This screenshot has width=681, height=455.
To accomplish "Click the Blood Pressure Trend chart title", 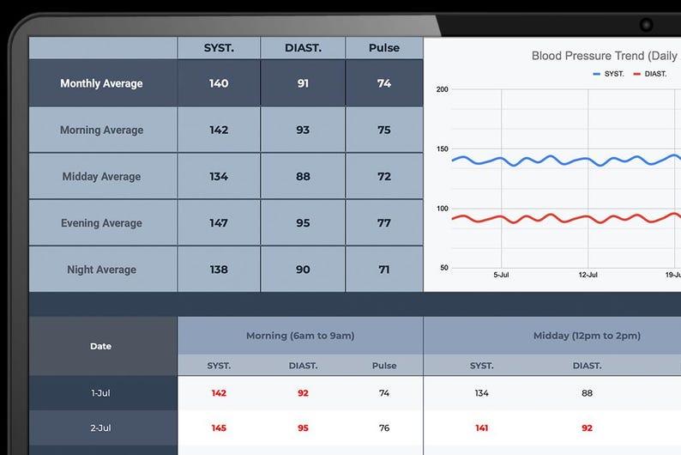I will tap(606, 56).
